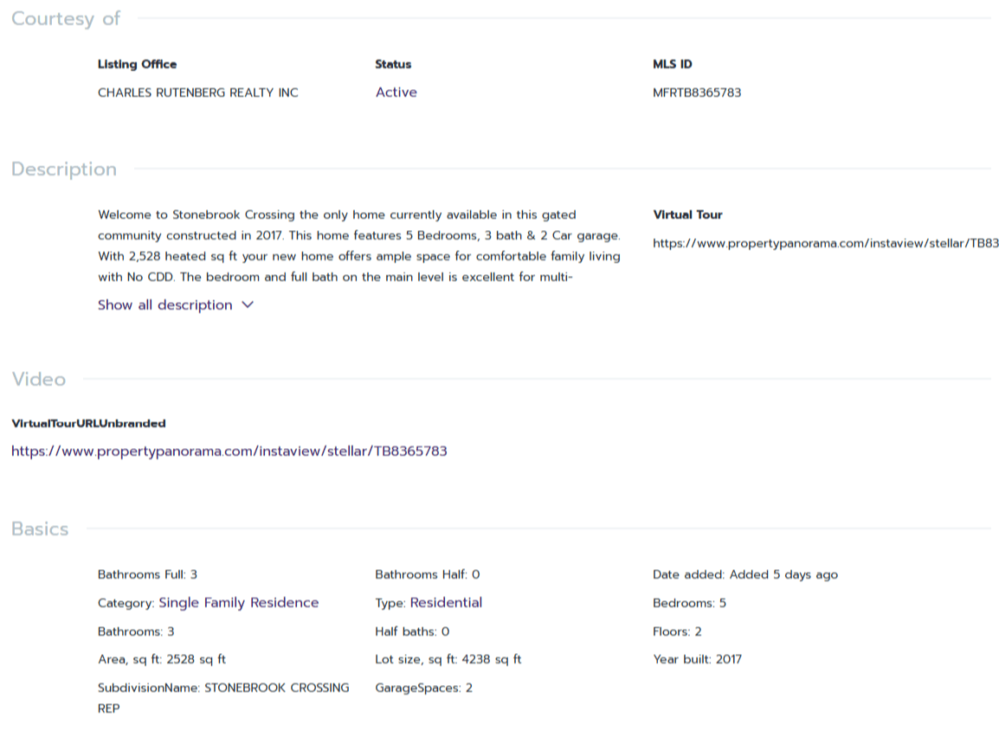Click the Video section heading
999x756 pixels.
click(x=38, y=380)
